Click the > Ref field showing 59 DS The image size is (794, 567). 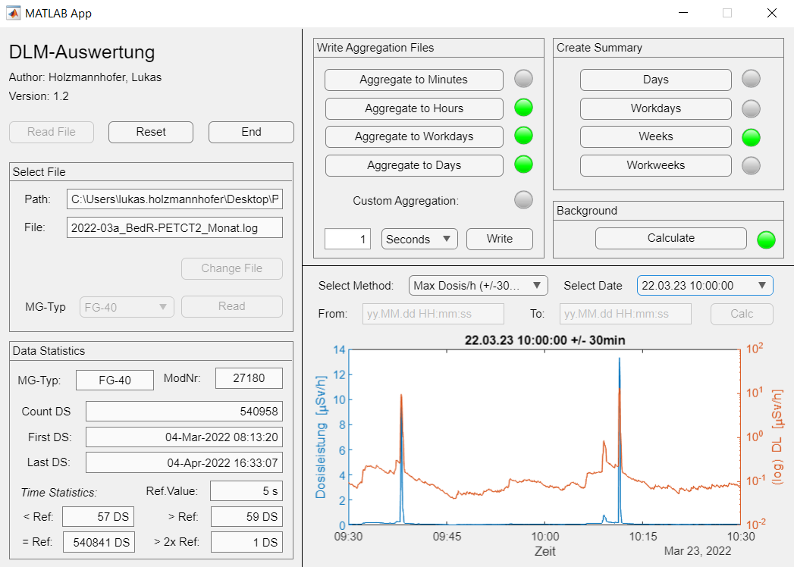tap(246, 517)
